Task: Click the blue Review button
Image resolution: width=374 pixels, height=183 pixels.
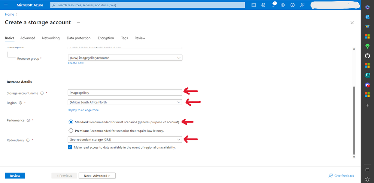Action: (15, 176)
